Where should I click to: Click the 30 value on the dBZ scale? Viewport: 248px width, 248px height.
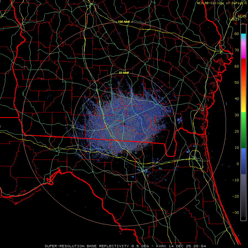click(237, 115)
